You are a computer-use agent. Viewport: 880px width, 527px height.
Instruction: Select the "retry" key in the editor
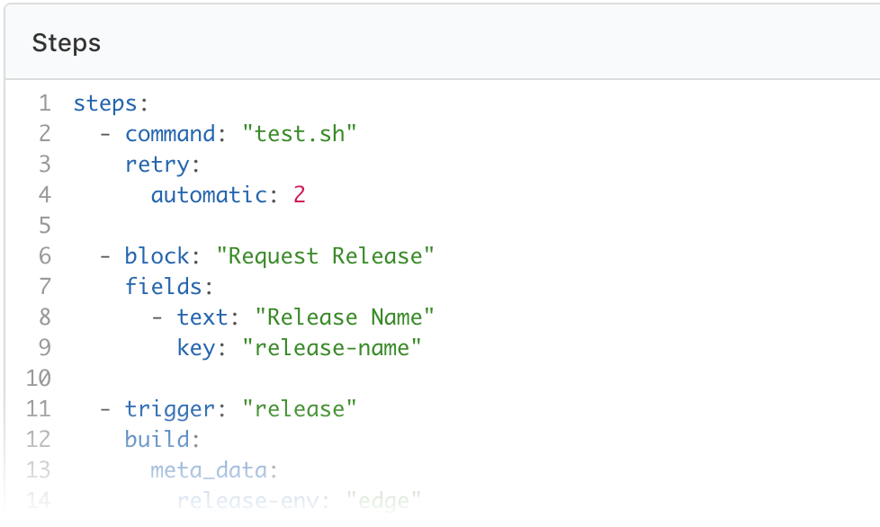click(157, 165)
